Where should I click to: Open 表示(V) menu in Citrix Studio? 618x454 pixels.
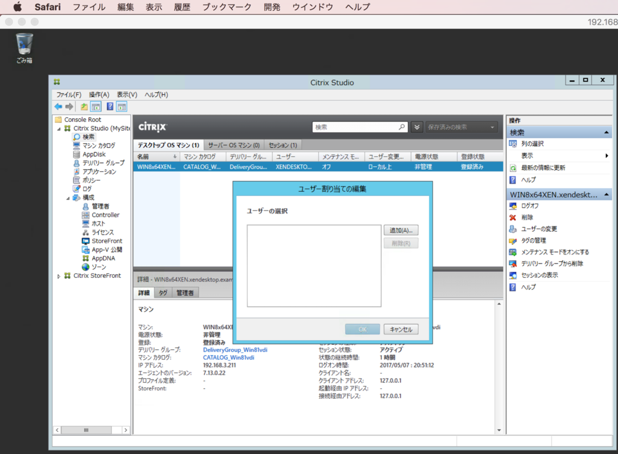127,95
